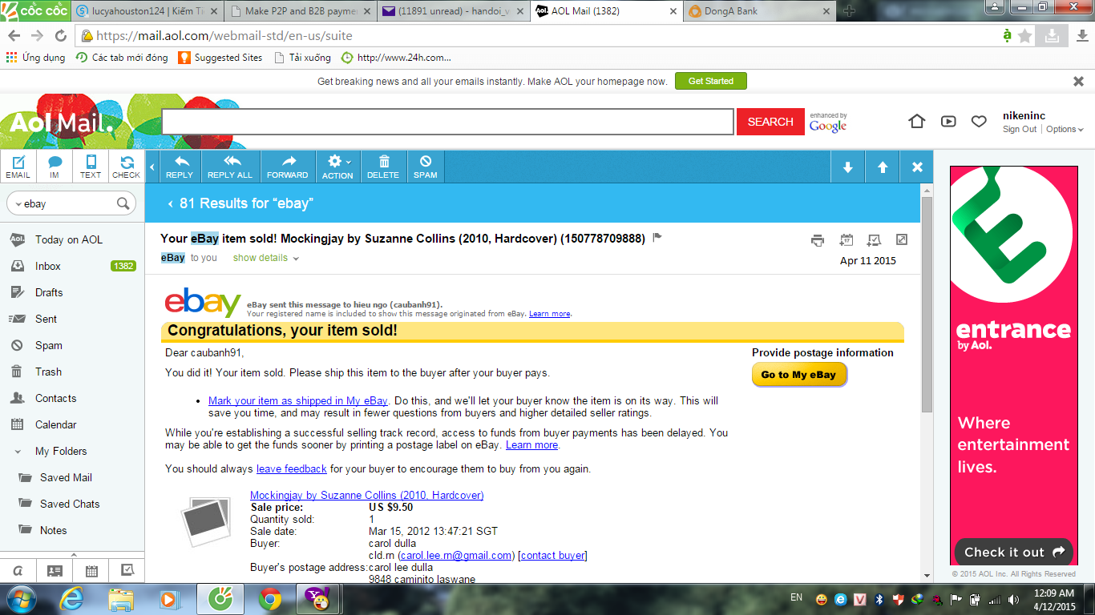Click the red SEARCH button
This screenshot has width=1095, height=615.
click(x=770, y=122)
